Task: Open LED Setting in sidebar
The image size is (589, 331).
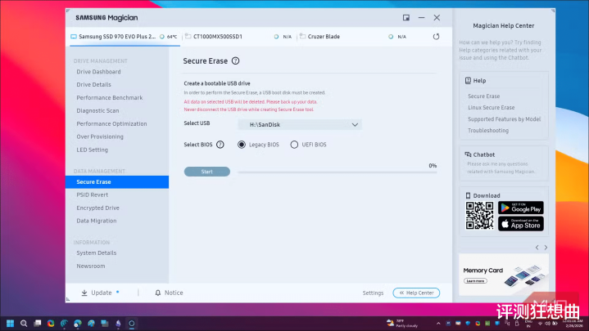Action: (x=92, y=150)
